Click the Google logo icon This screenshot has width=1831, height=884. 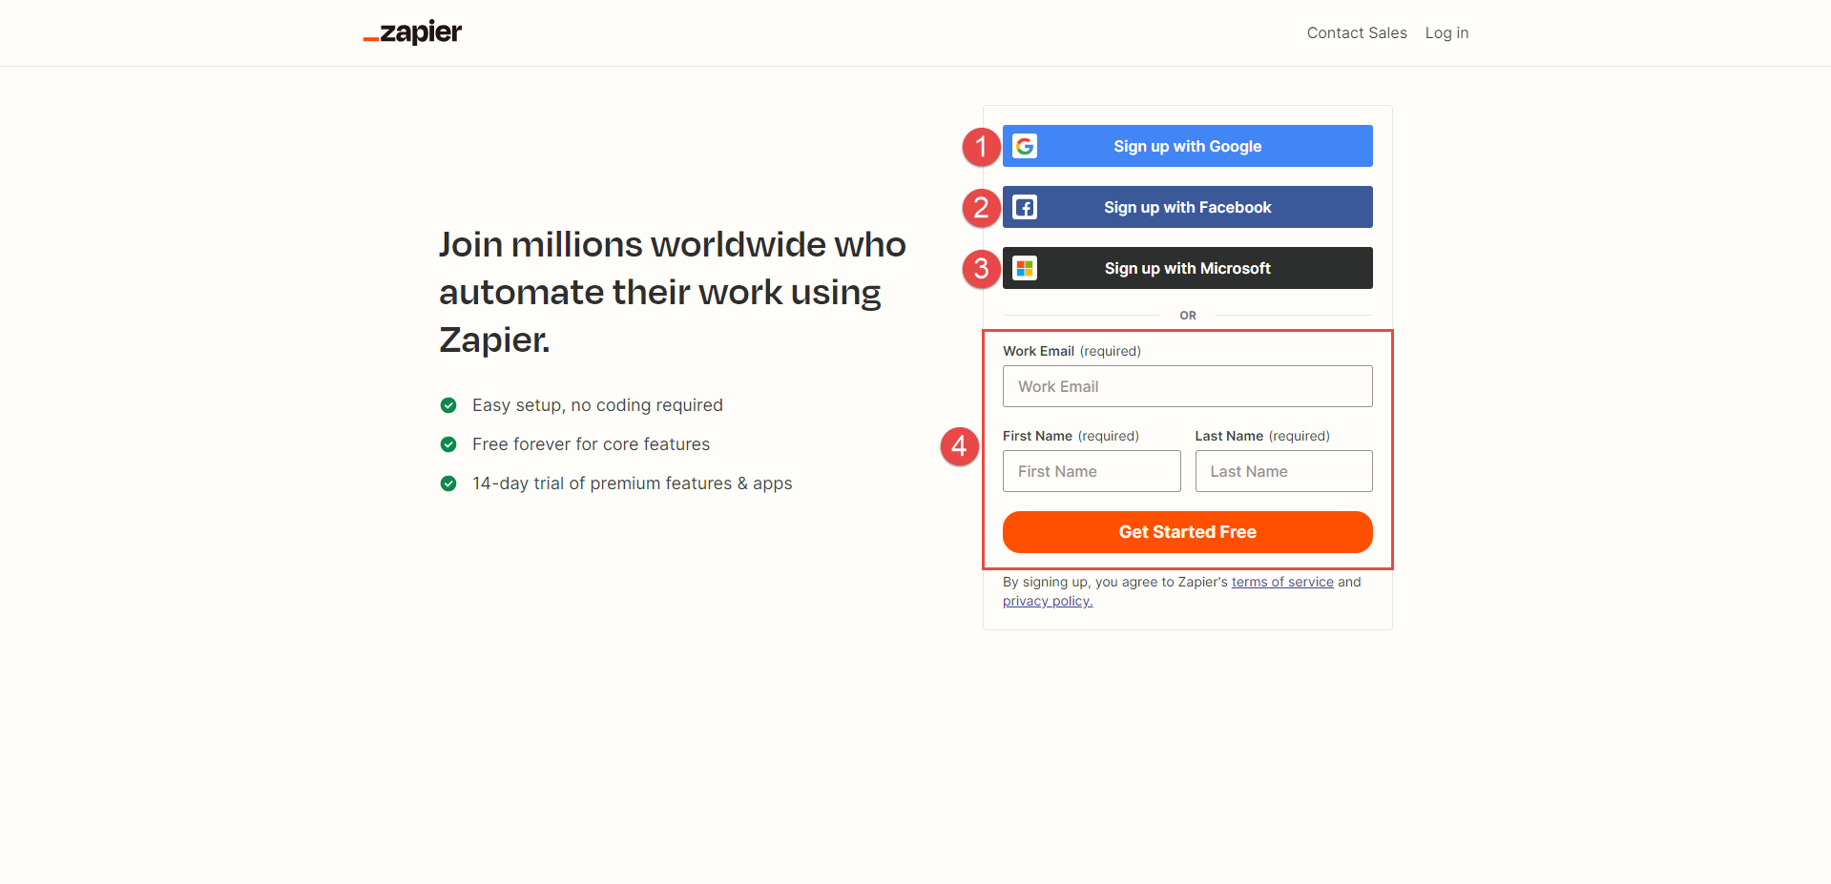point(1025,146)
